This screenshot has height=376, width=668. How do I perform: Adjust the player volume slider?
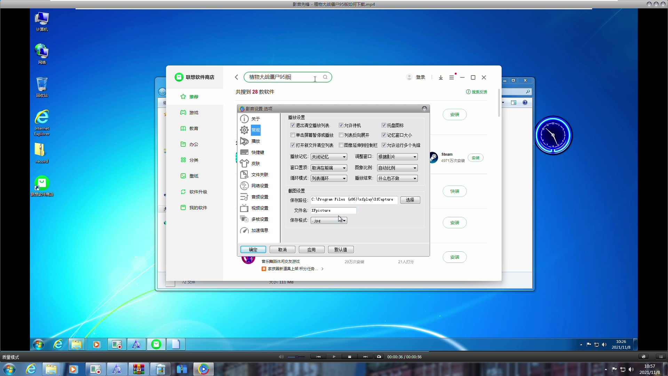(x=296, y=357)
